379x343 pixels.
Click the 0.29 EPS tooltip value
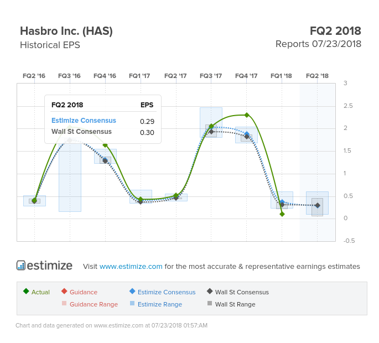click(147, 121)
